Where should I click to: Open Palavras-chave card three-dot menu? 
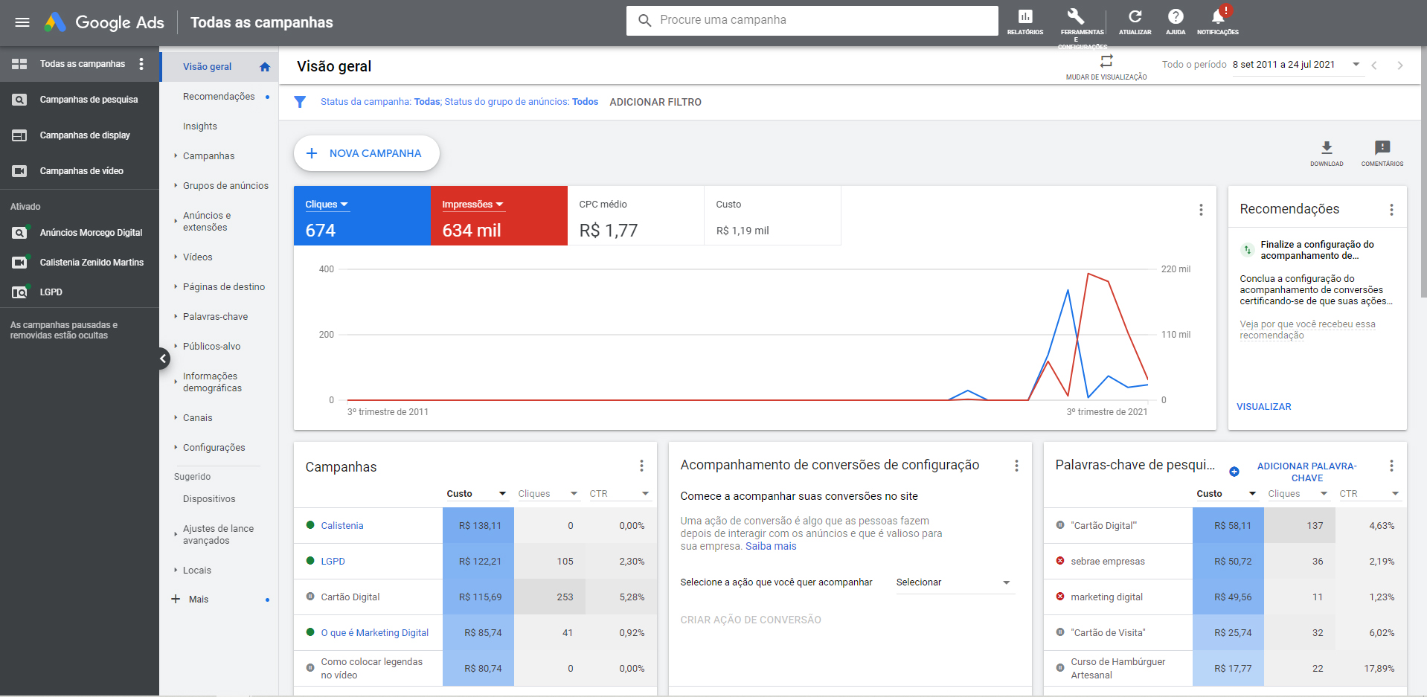click(1391, 466)
